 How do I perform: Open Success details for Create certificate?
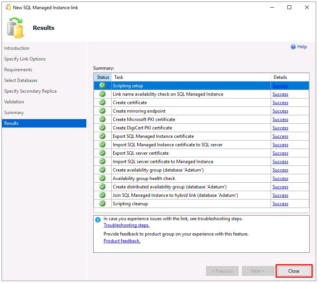tap(280, 103)
